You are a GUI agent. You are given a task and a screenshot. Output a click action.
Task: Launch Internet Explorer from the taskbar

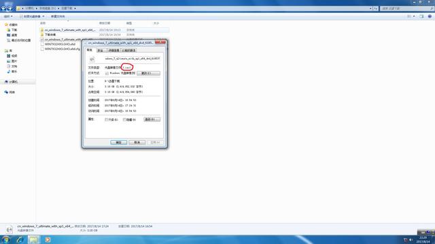(x=20, y=239)
